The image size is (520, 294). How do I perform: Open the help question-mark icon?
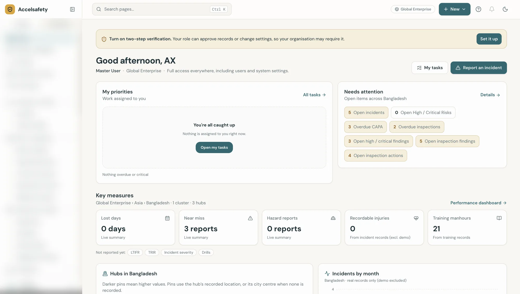tap(478, 9)
